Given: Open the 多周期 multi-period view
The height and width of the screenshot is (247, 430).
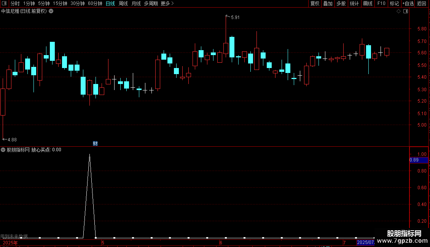Looking at the screenshot, I should point(151,3).
